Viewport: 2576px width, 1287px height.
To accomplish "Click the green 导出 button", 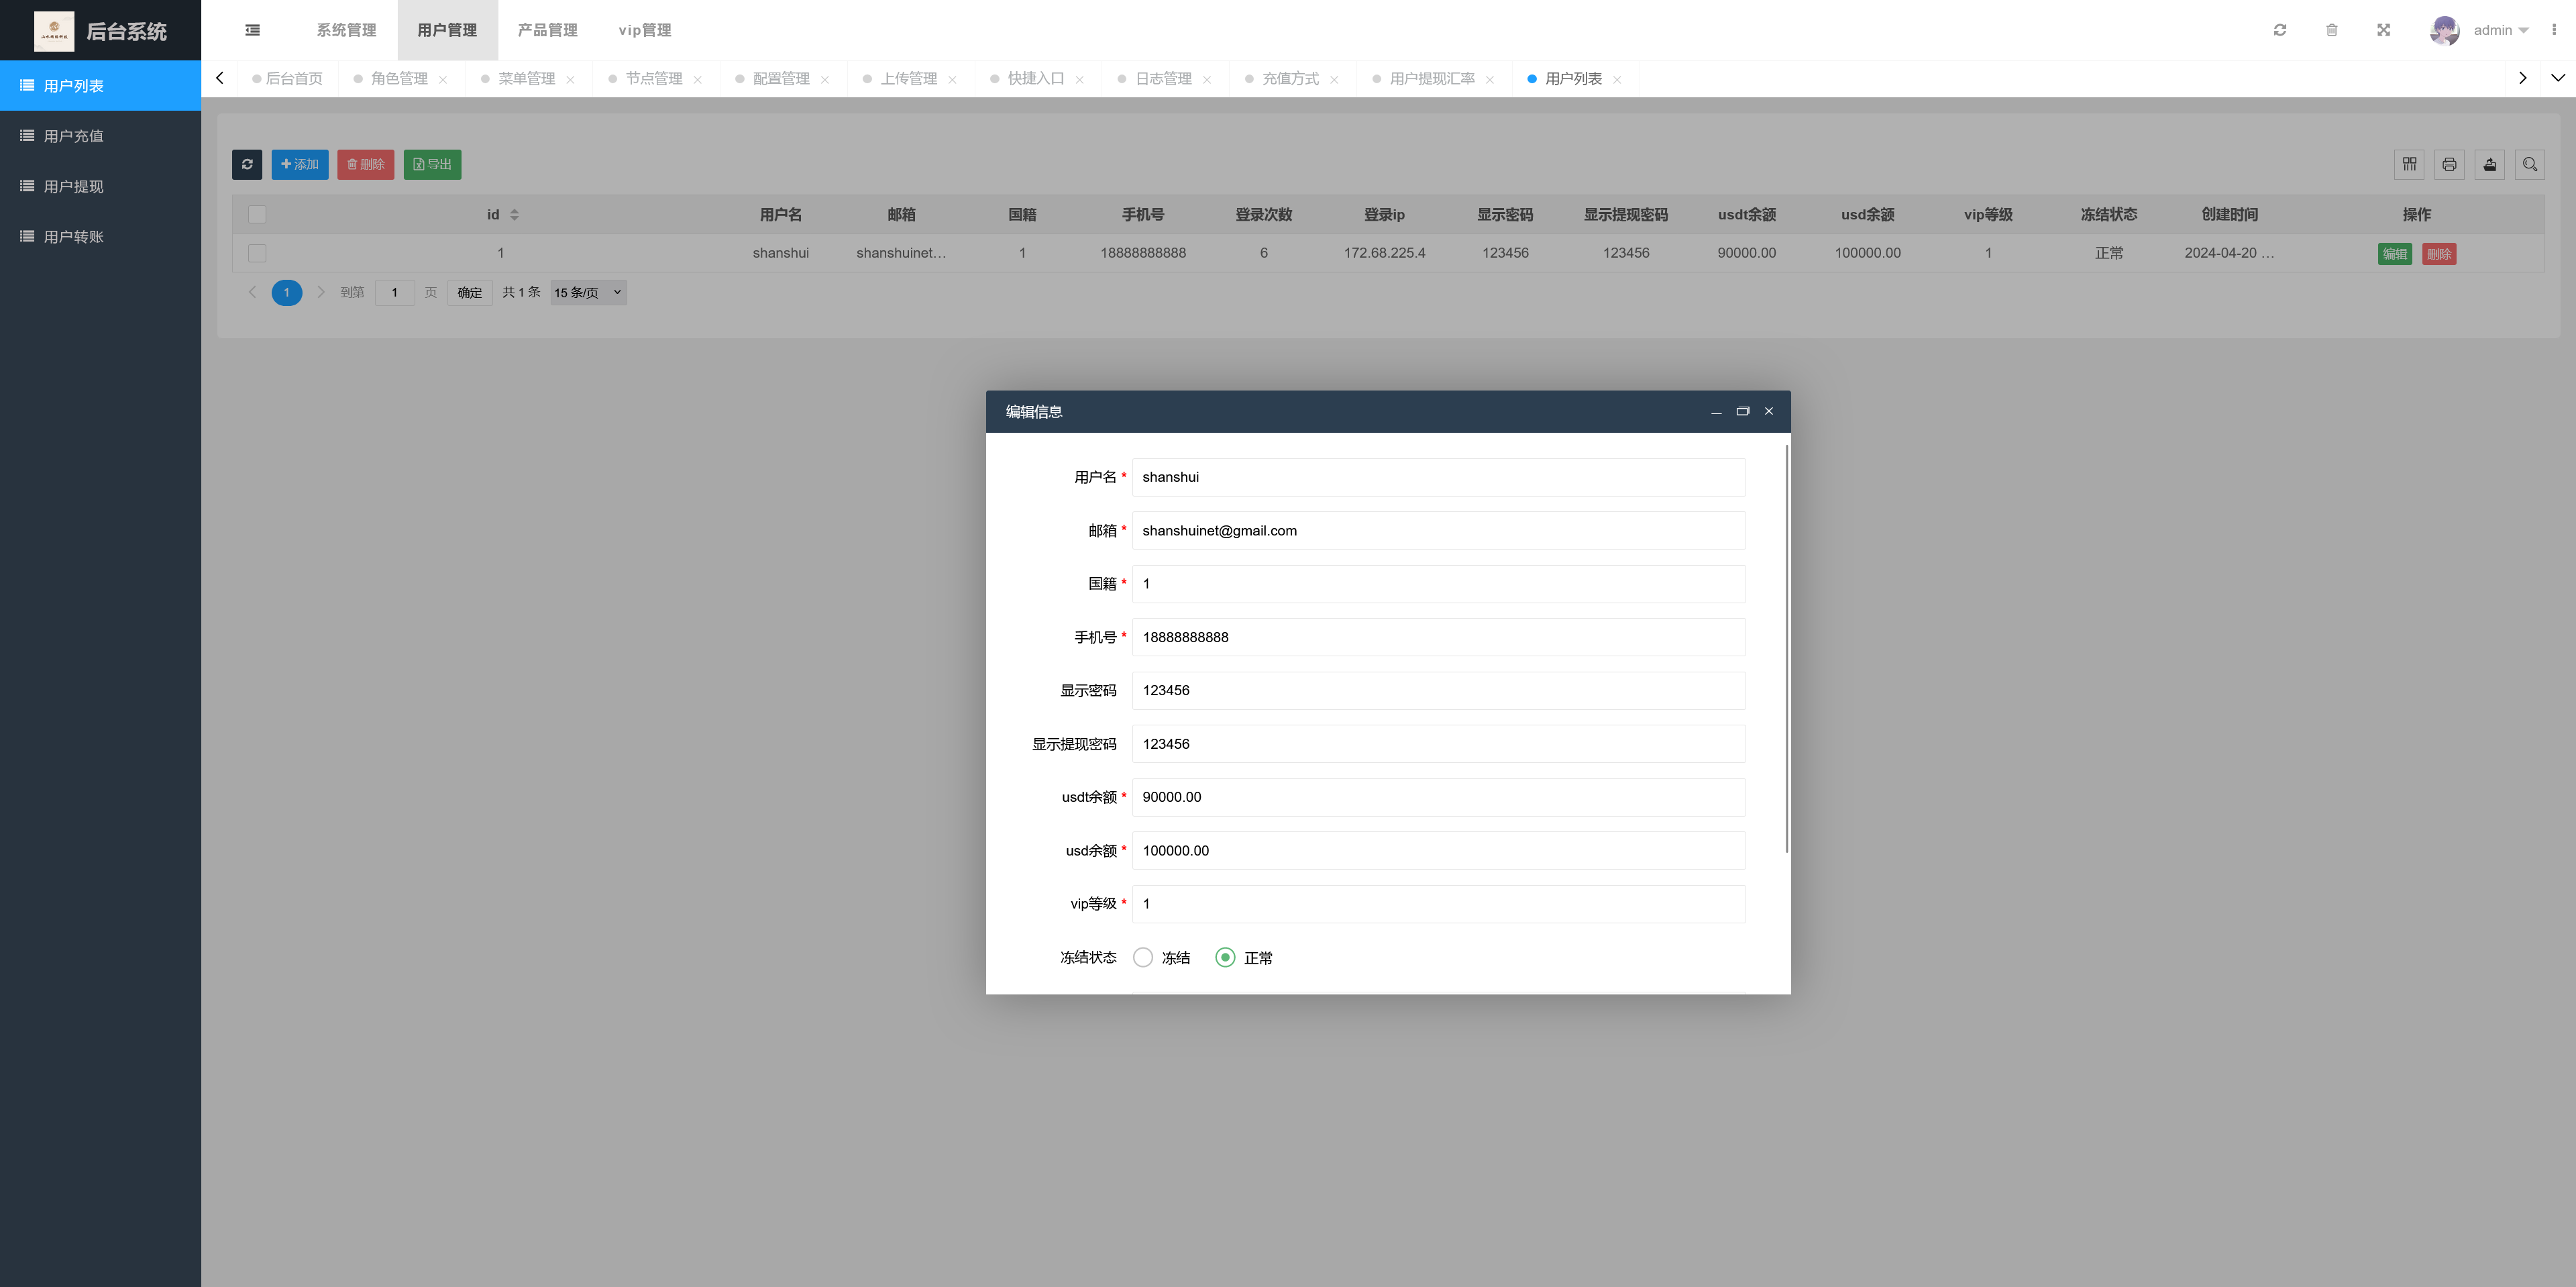I will [x=432, y=164].
